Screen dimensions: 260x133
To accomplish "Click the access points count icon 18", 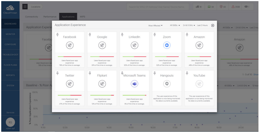I will point(199,7).
